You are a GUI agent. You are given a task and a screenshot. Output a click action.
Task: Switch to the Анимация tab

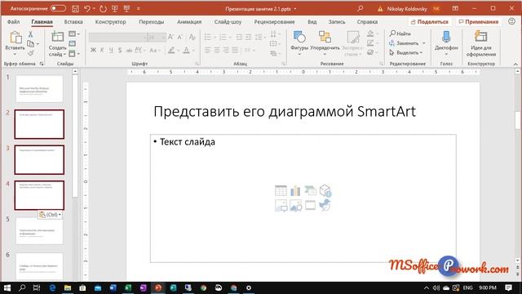(189, 22)
